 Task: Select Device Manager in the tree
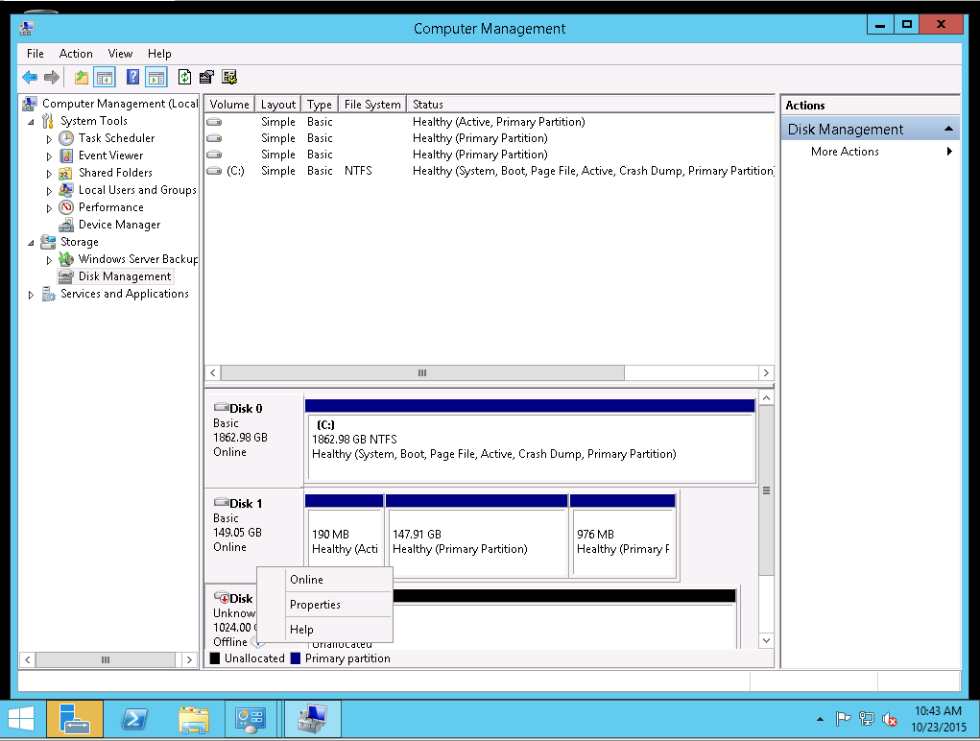[119, 225]
